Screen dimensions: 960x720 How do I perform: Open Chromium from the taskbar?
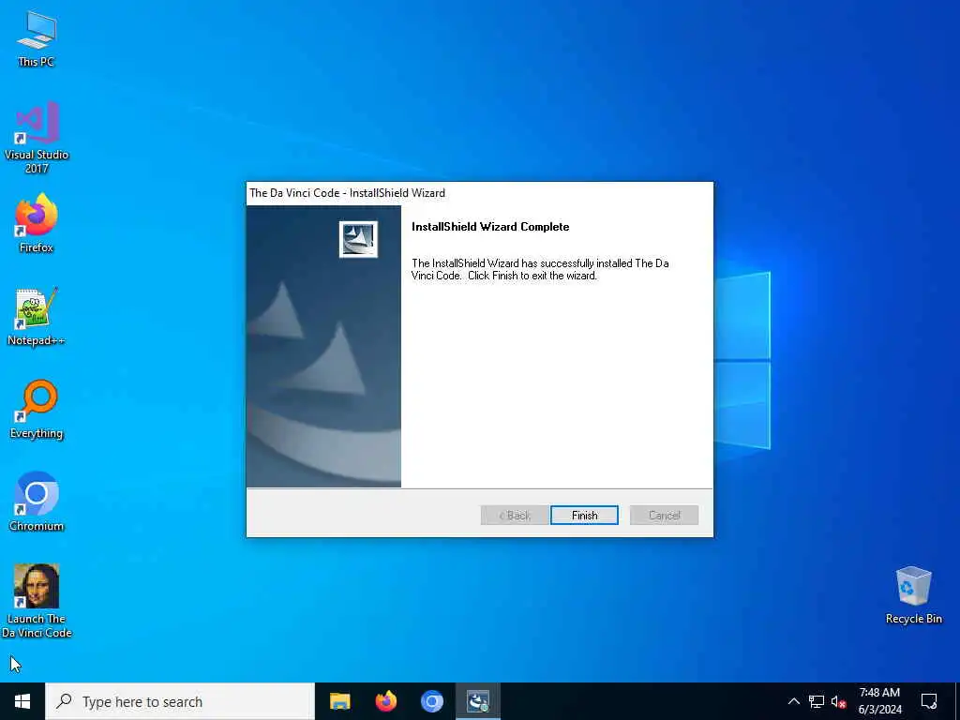(x=431, y=701)
